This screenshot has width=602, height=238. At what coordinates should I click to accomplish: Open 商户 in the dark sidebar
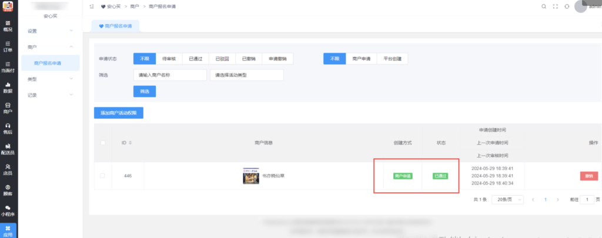[x=8, y=108]
